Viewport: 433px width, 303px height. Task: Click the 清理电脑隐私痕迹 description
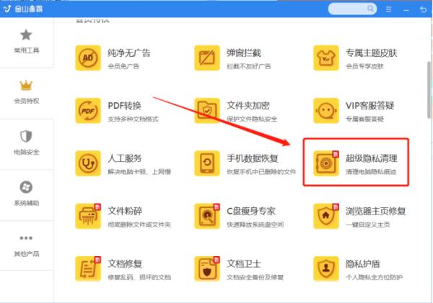pos(371,172)
